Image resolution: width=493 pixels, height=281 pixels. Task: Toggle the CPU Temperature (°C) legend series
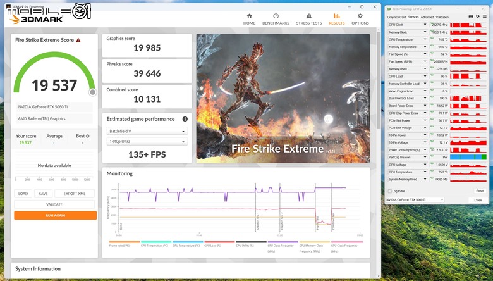tap(156, 244)
